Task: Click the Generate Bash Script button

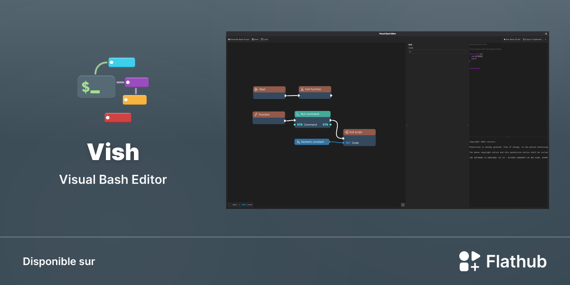Action: click(239, 39)
